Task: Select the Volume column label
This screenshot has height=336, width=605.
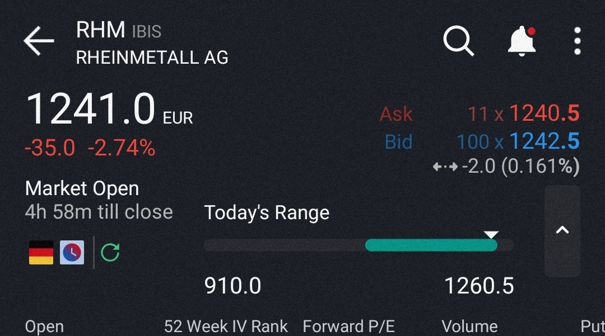Action: (469, 326)
